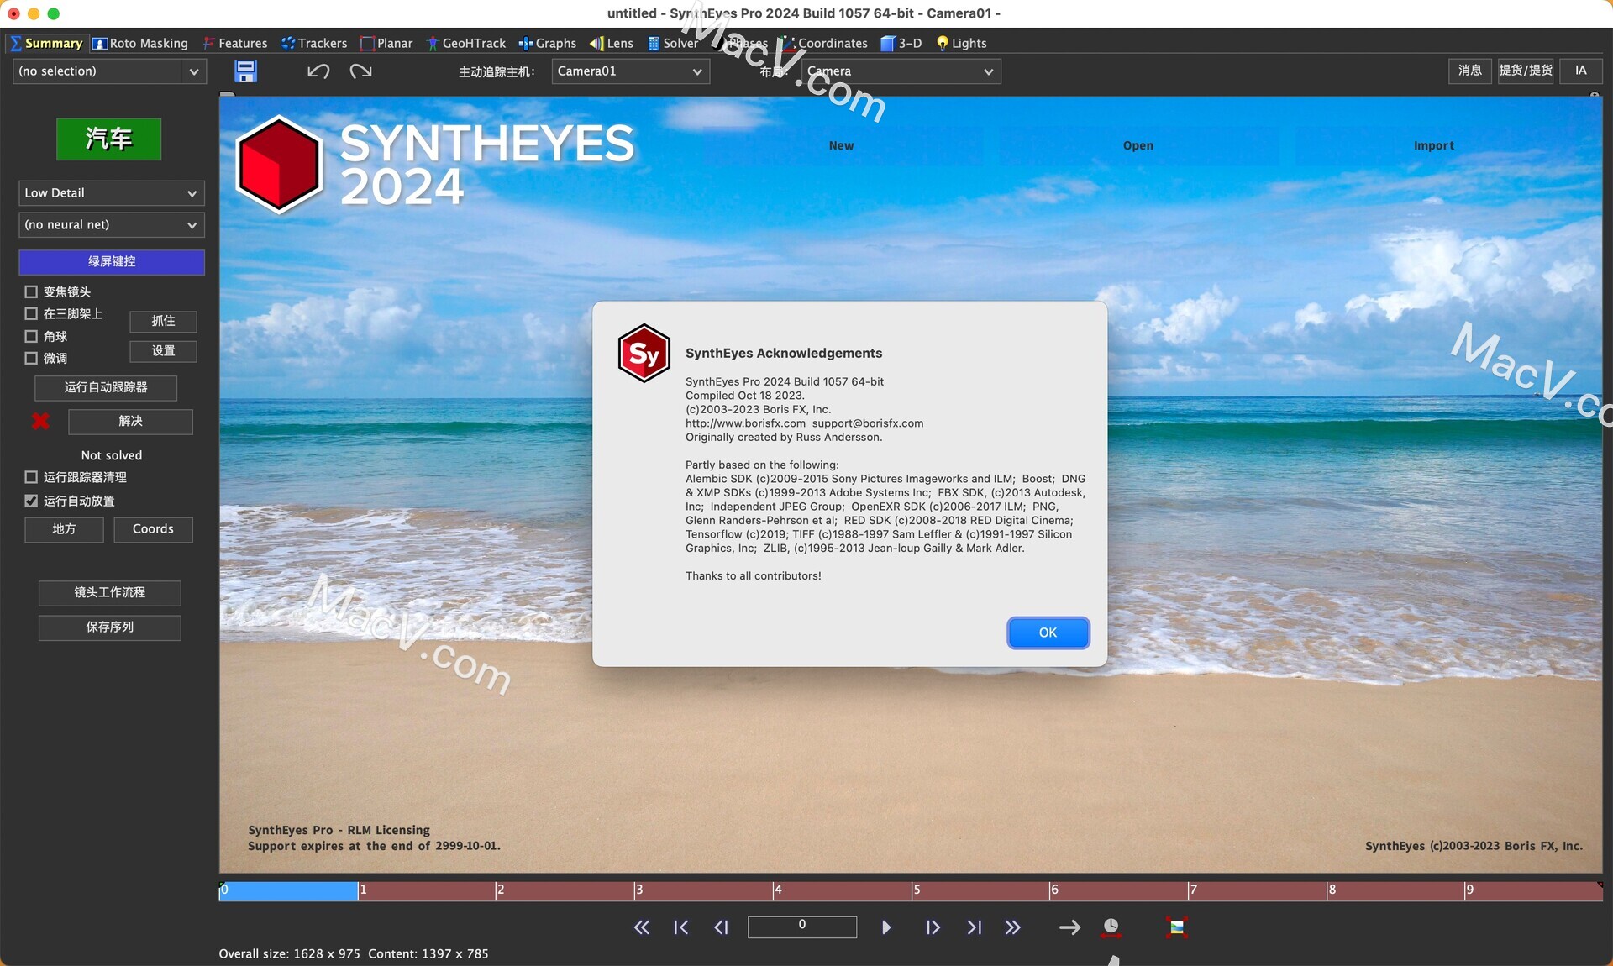Open the Planar room

point(386,43)
